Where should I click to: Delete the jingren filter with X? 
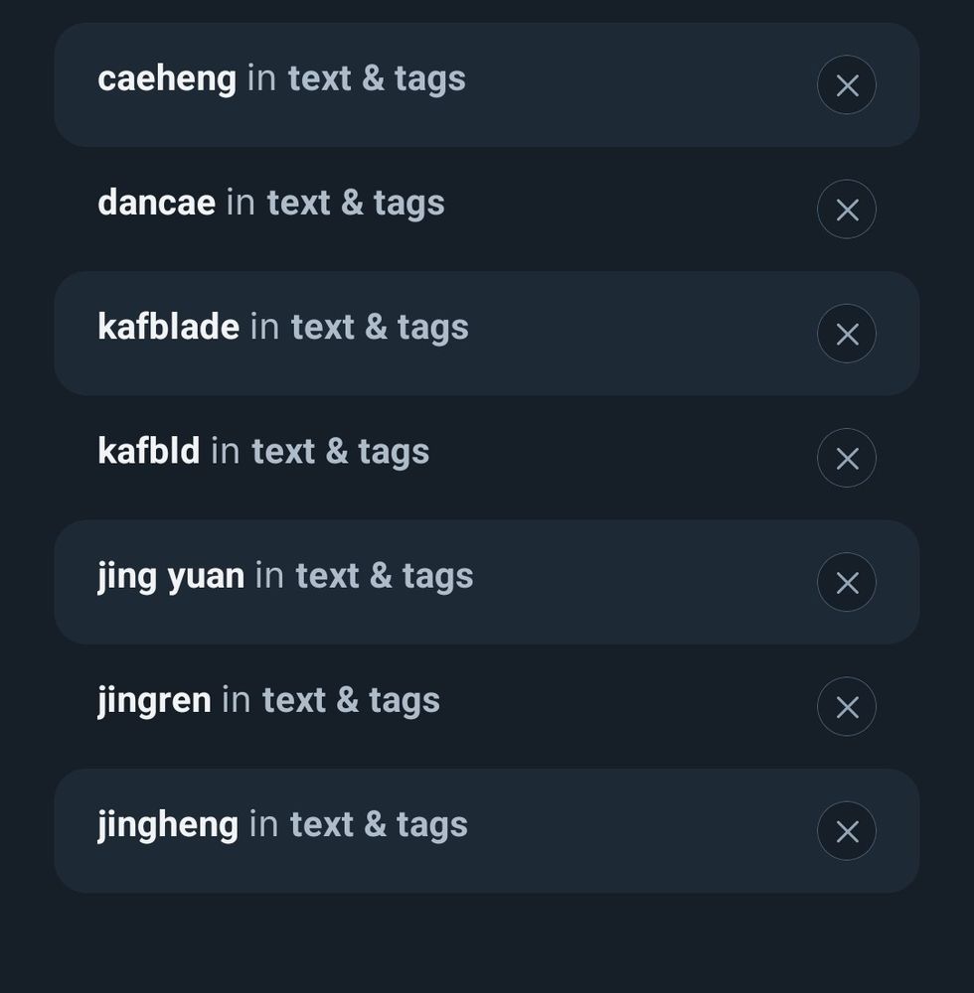pos(847,706)
